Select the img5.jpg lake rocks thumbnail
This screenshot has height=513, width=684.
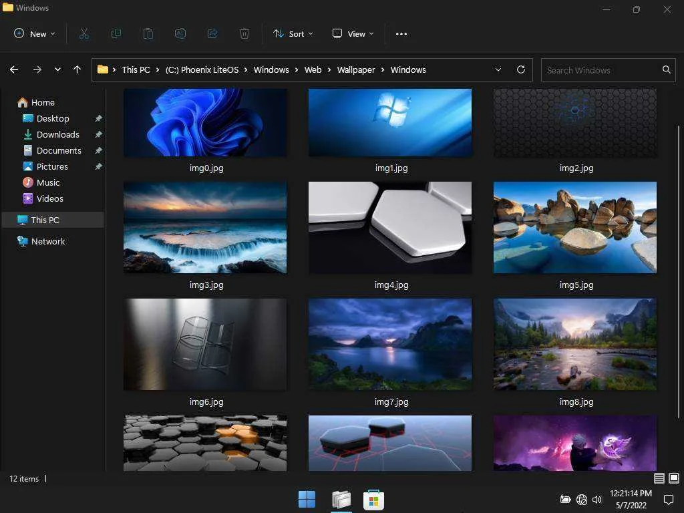(x=575, y=227)
